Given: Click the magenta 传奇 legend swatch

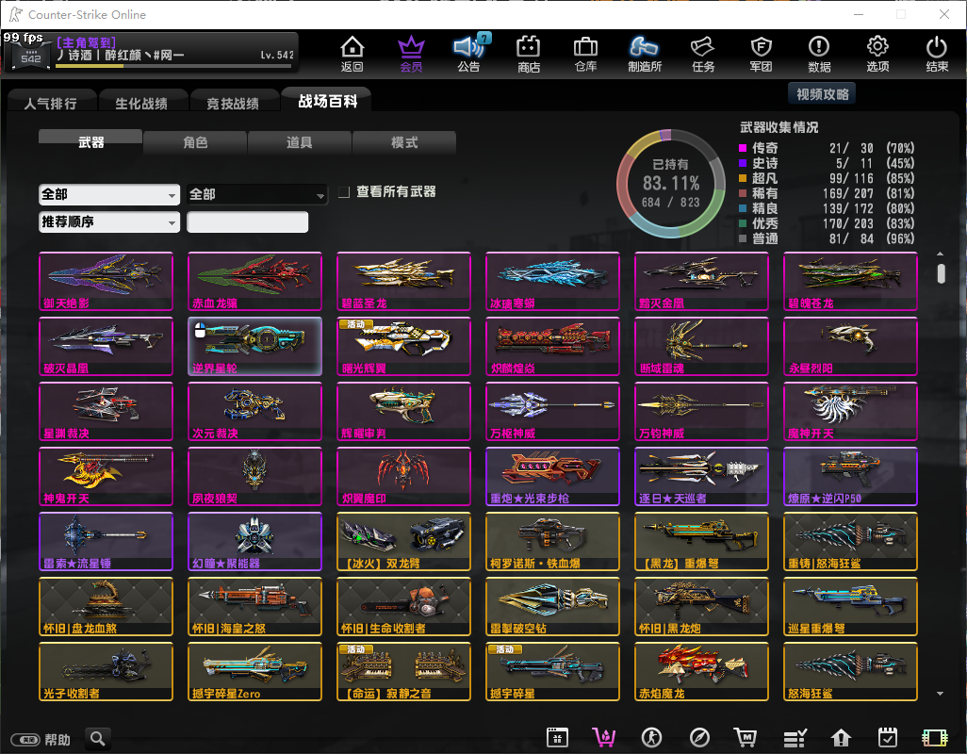Looking at the screenshot, I should (743, 148).
